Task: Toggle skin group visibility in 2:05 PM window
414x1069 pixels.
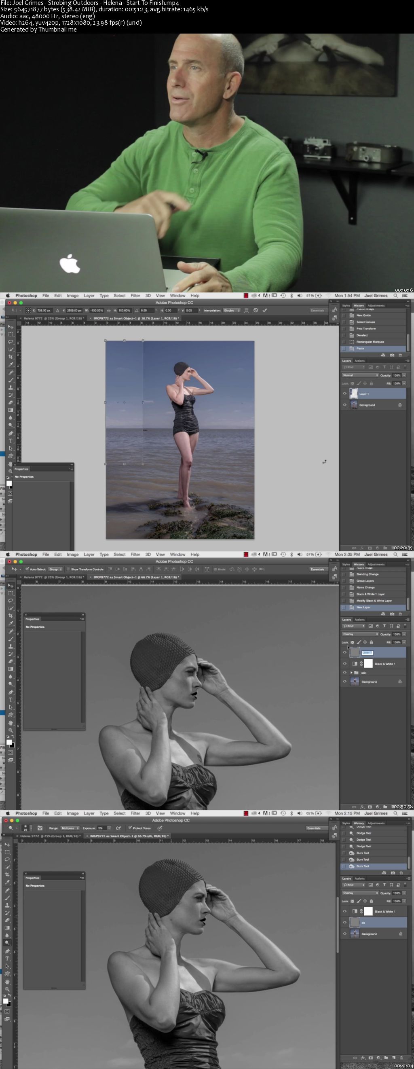Action: (x=344, y=673)
